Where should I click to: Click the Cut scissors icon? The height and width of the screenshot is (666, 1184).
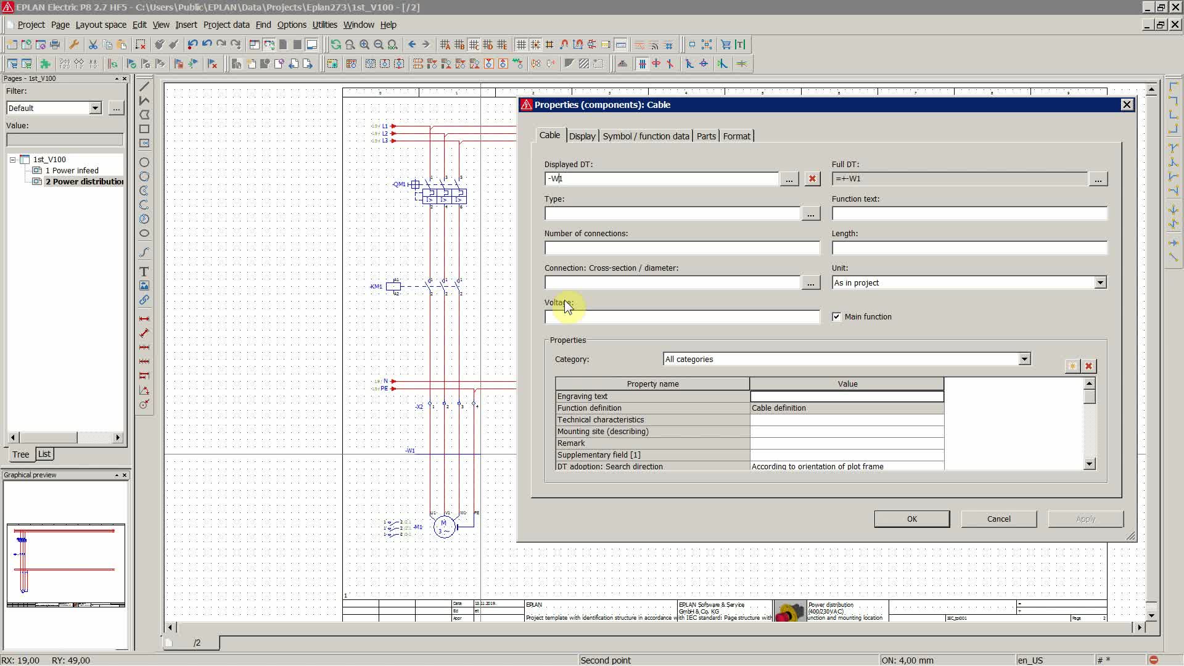click(93, 44)
